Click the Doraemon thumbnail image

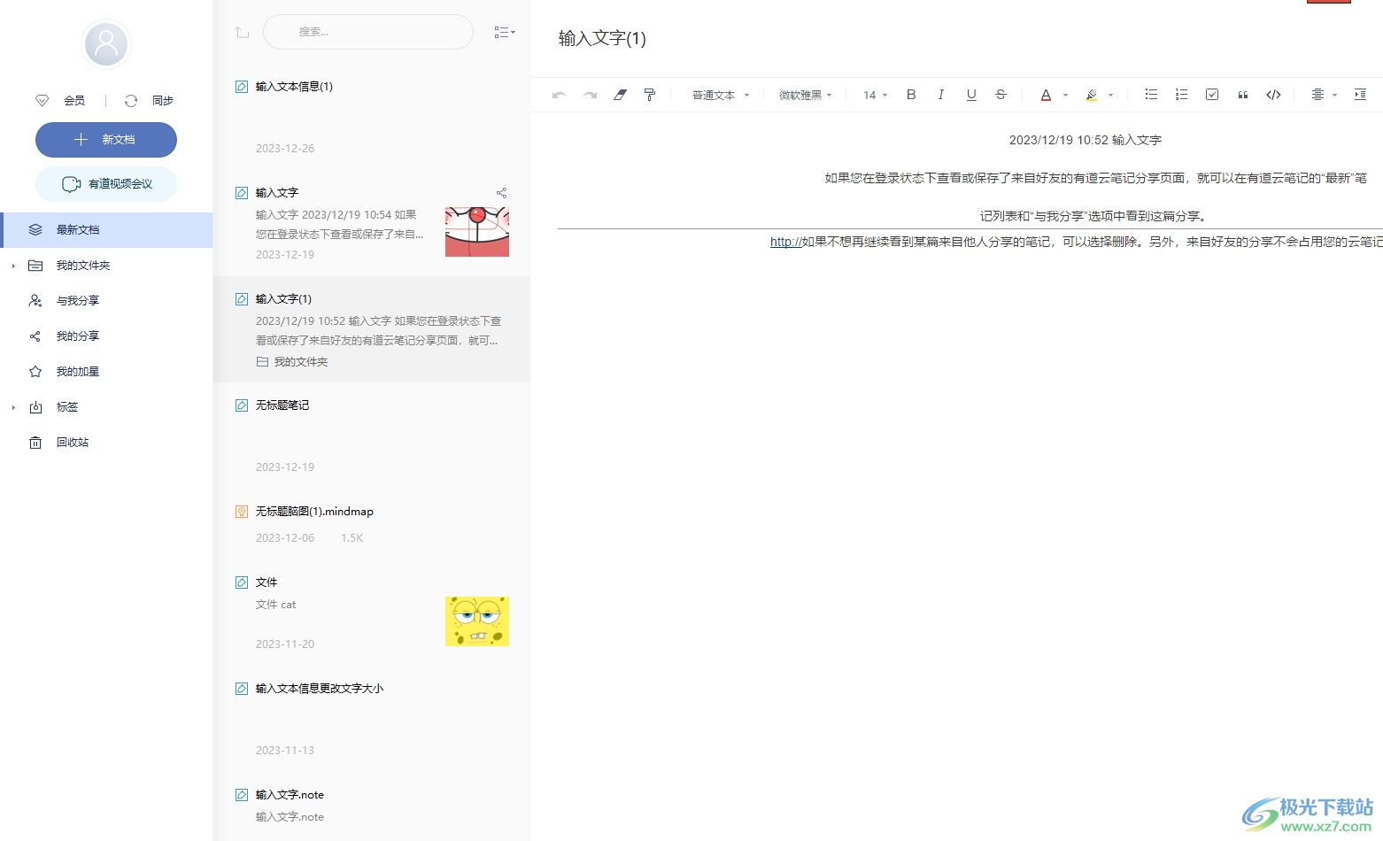coord(477,232)
